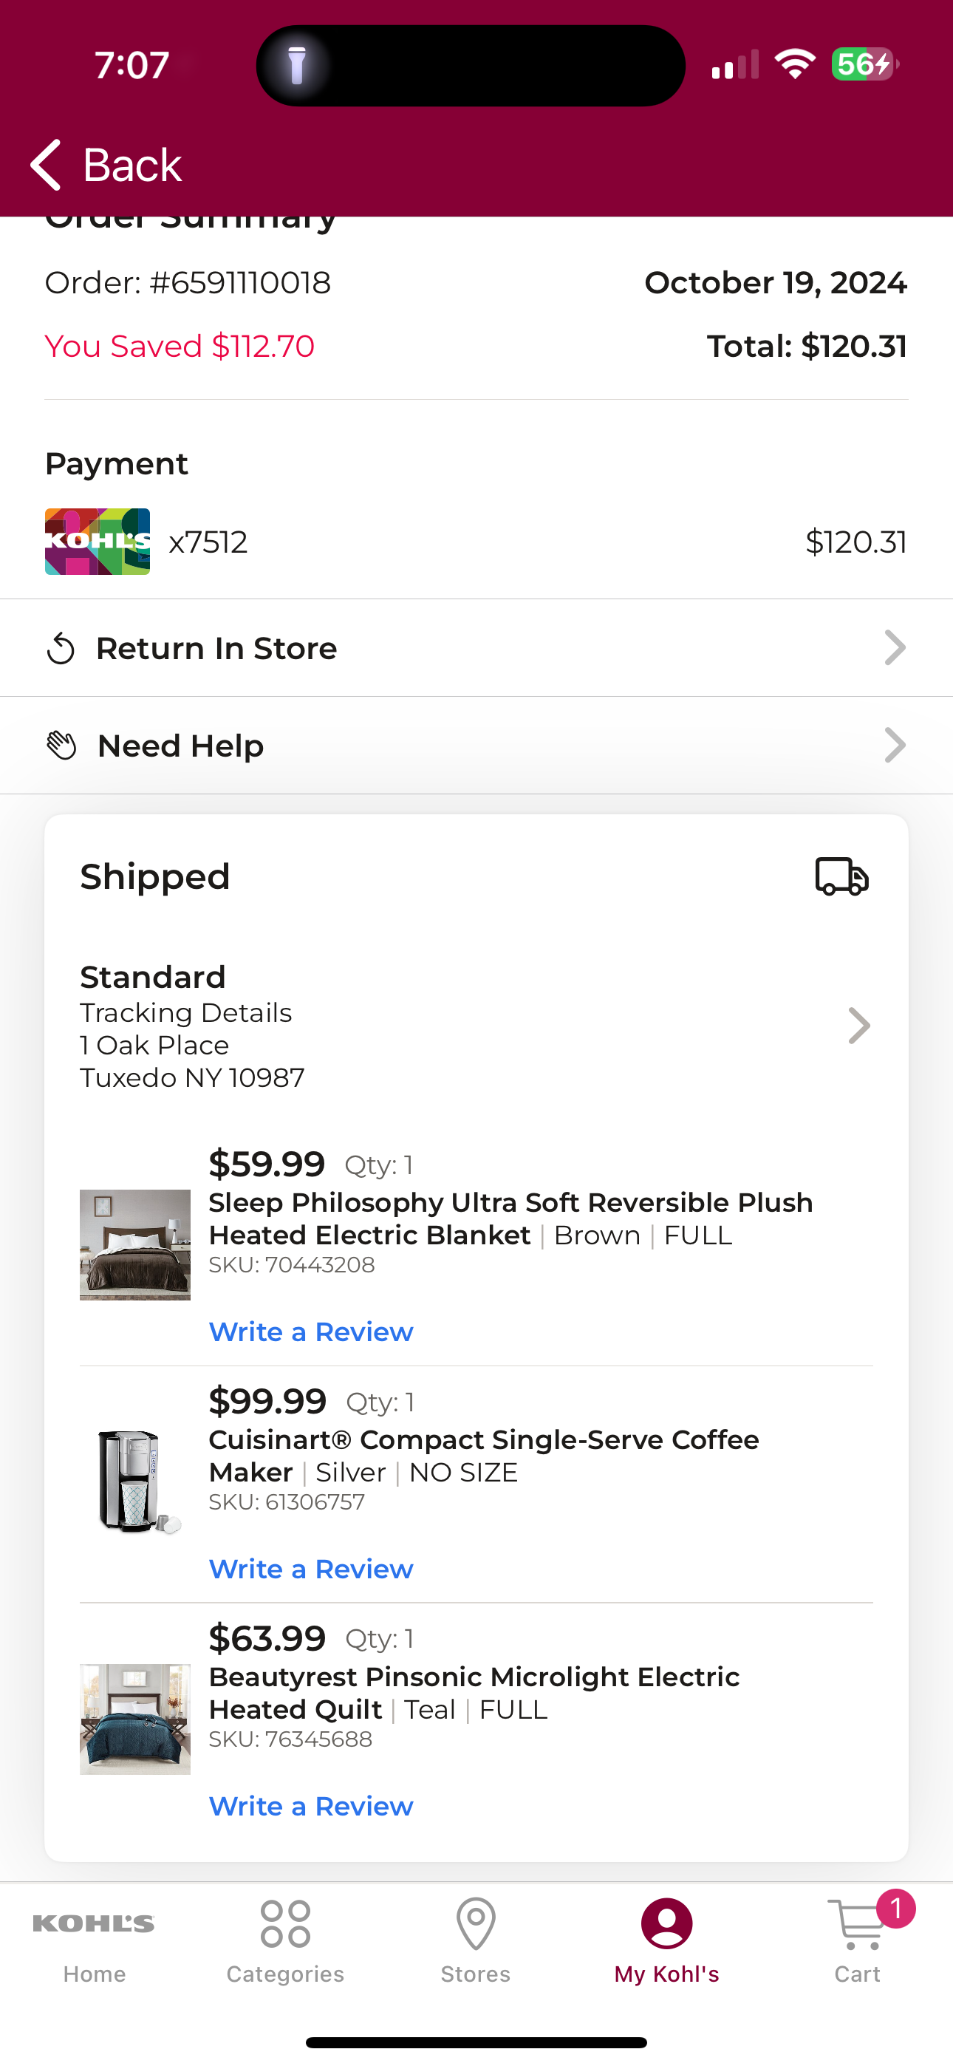This screenshot has height=2066, width=953.
Task: Open Tracking Details chevron
Action: pyautogui.click(x=859, y=1026)
